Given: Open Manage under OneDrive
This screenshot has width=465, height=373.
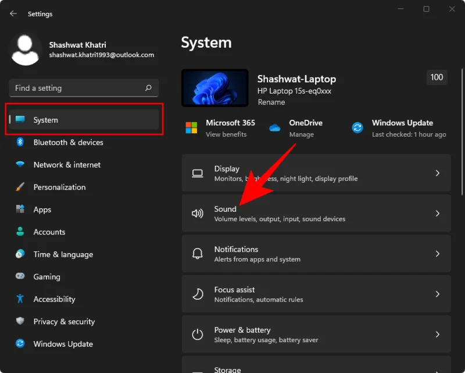Looking at the screenshot, I should [x=302, y=134].
